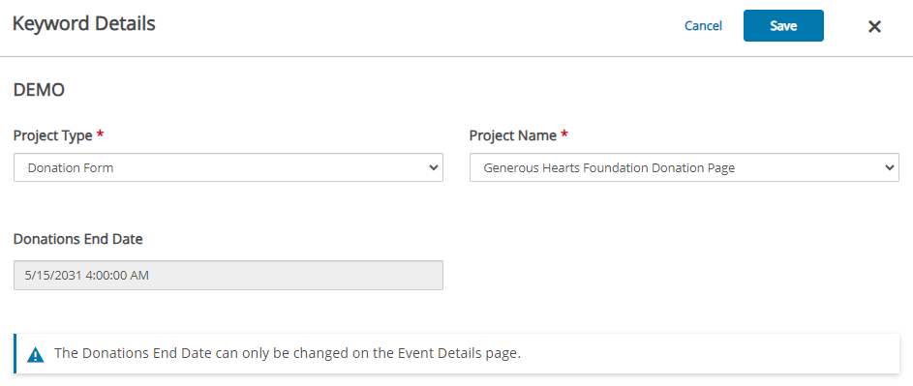Click the DEMO keyword heading
Screen dimensions: 913x386
(39, 90)
